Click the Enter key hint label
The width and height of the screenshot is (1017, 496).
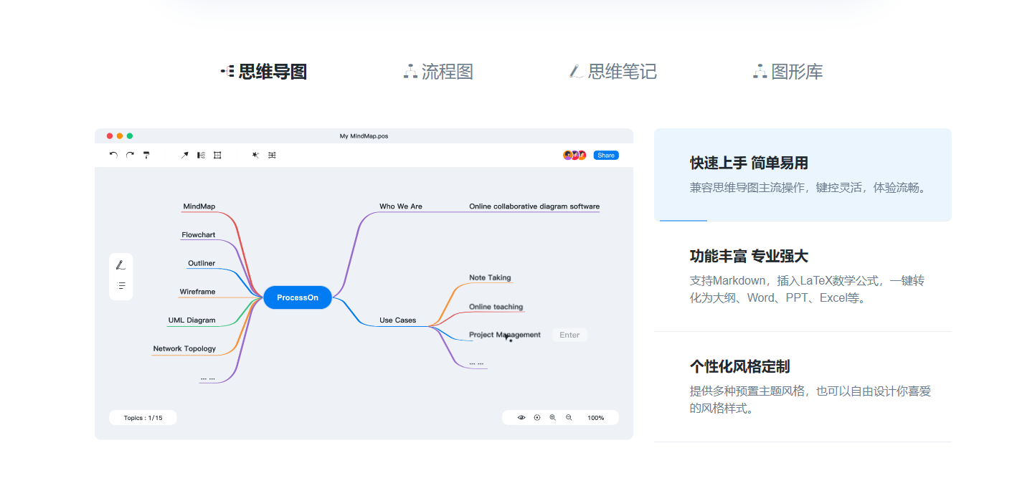coord(569,335)
